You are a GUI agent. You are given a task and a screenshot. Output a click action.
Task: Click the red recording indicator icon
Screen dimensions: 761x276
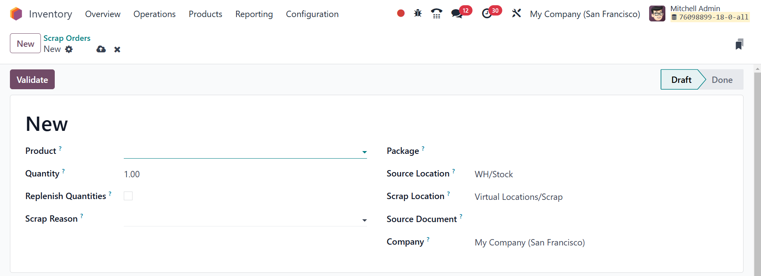pos(401,13)
